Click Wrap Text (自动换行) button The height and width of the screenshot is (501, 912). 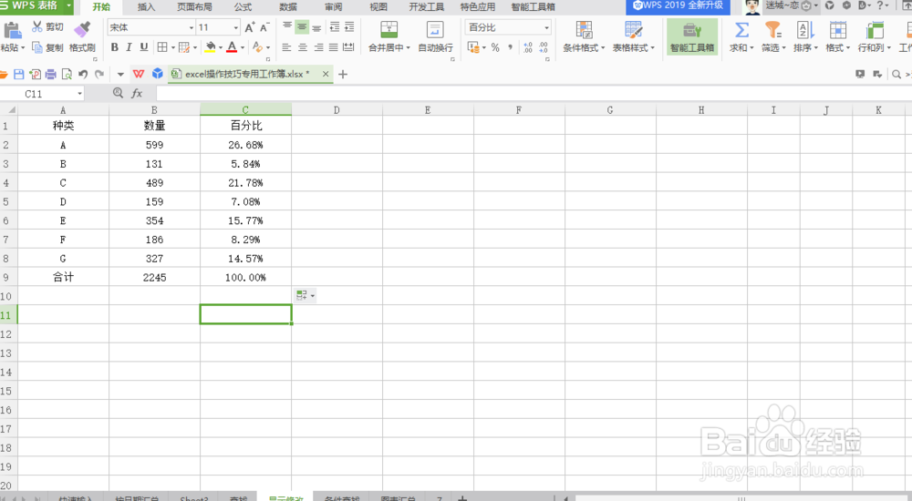[435, 36]
